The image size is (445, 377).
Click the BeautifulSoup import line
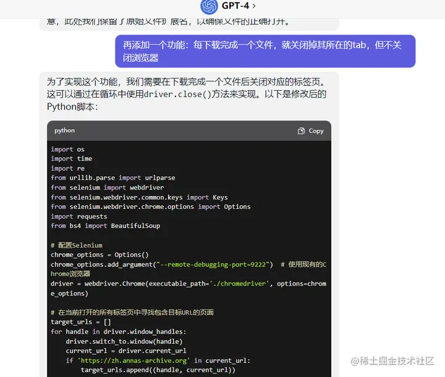[x=106, y=226]
